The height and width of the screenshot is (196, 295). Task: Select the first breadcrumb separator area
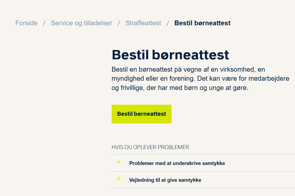click(x=44, y=23)
